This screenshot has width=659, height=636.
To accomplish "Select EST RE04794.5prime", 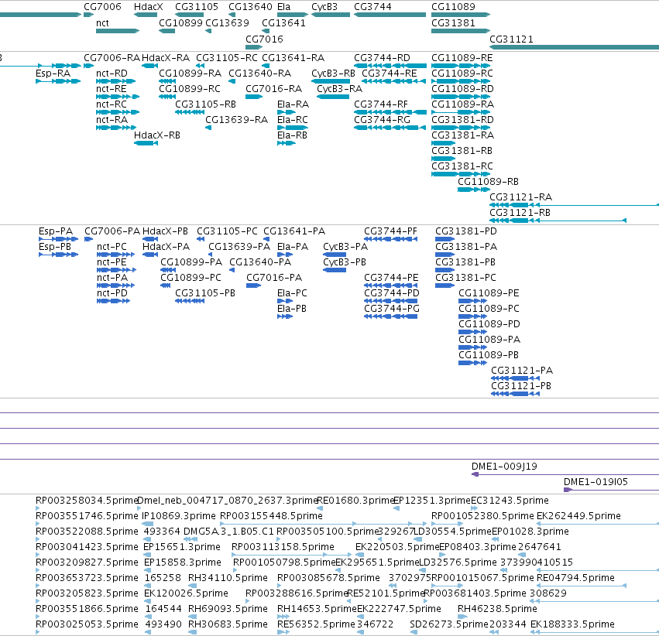I will tap(575, 578).
